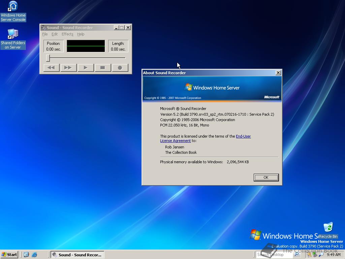Click the 'Rob Jansen' licensee name
This screenshot has height=259, width=345.
pos(175,147)
